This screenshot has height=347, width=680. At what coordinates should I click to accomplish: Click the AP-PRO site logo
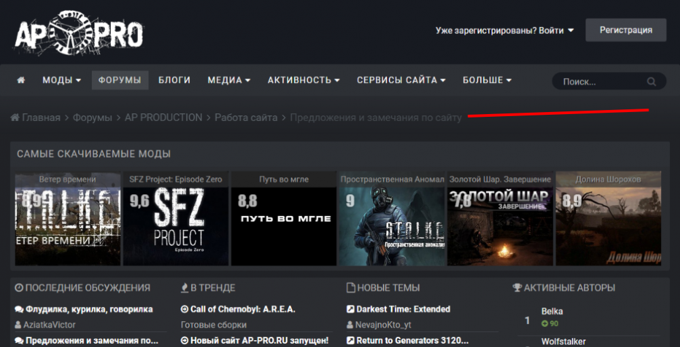pos(78,33)
